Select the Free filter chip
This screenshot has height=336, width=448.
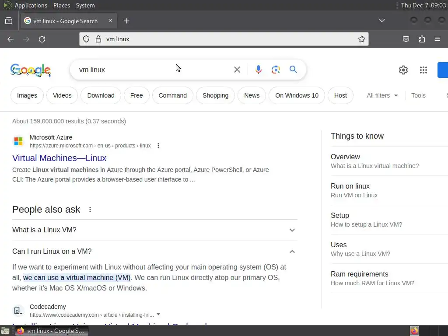coord(136,95)
